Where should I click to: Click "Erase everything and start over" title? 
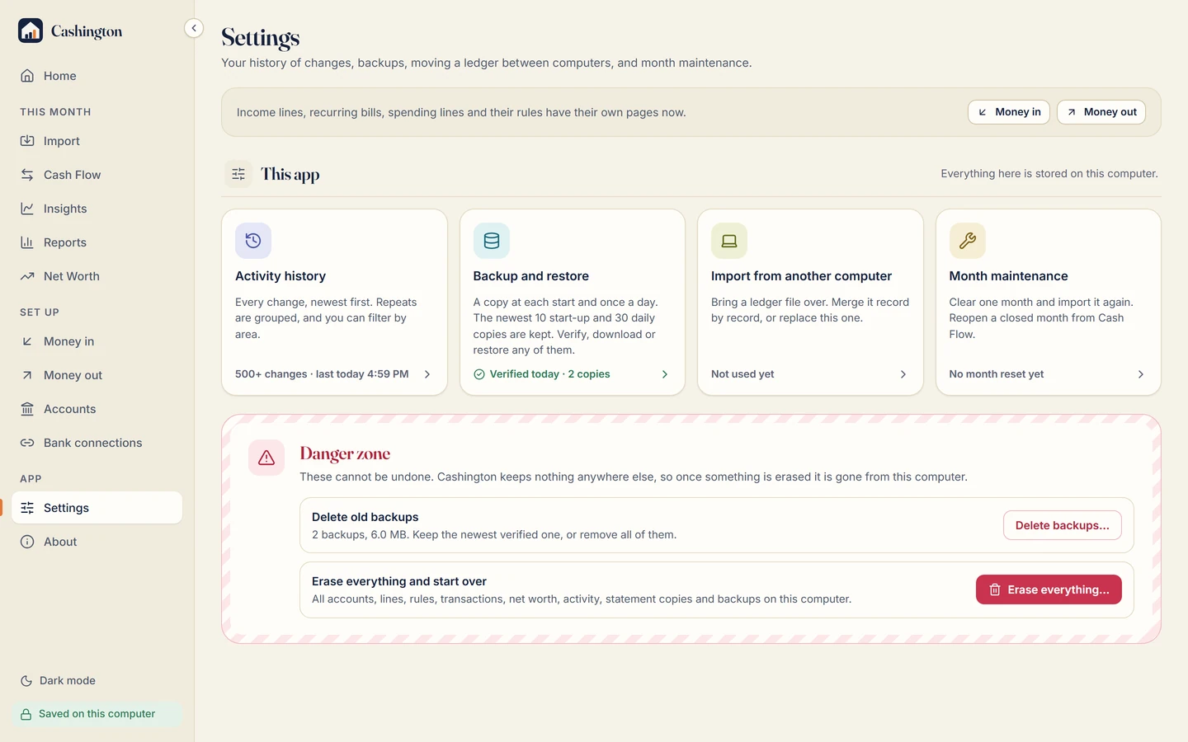(399, 581)
